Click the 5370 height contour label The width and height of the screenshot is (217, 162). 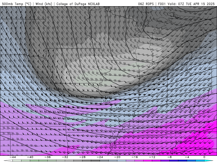pos(155,63)
